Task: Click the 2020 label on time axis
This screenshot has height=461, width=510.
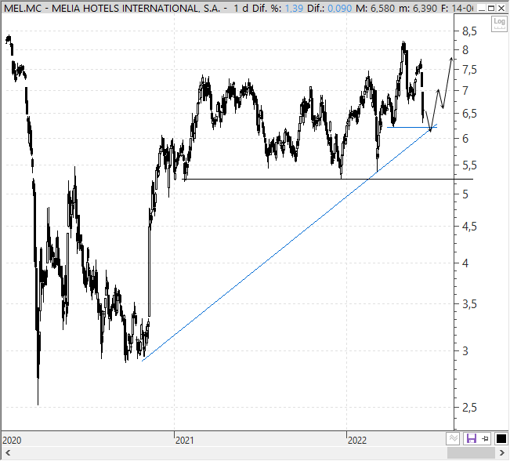Action: tap(12, 441)
